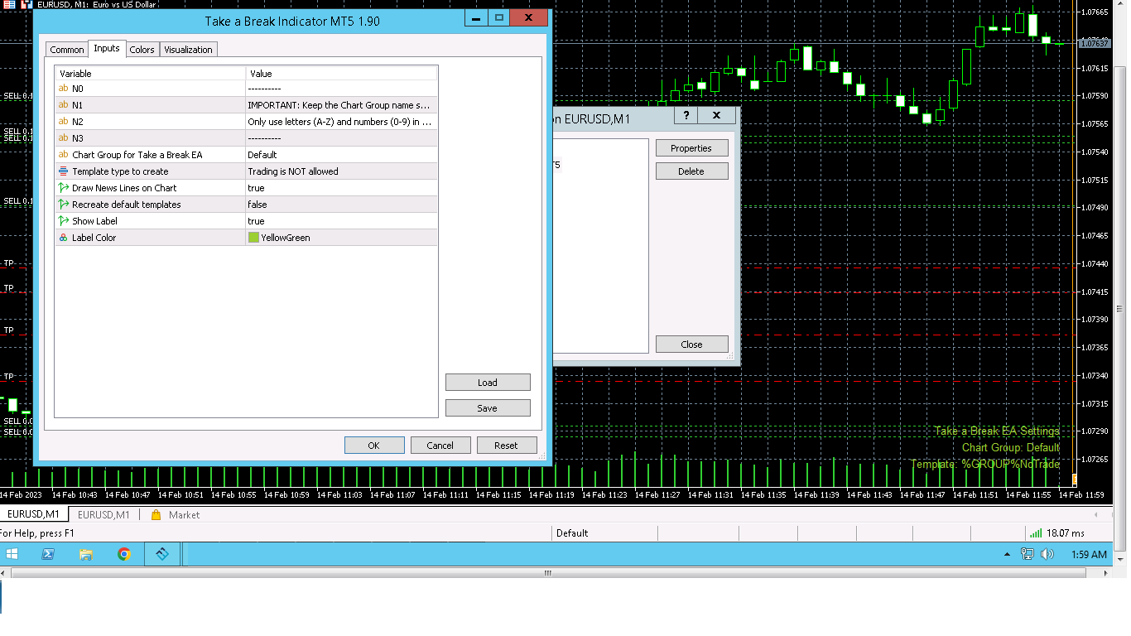
Task: Click the shopping bag icon on the Market tab
Action: (156, 514)
